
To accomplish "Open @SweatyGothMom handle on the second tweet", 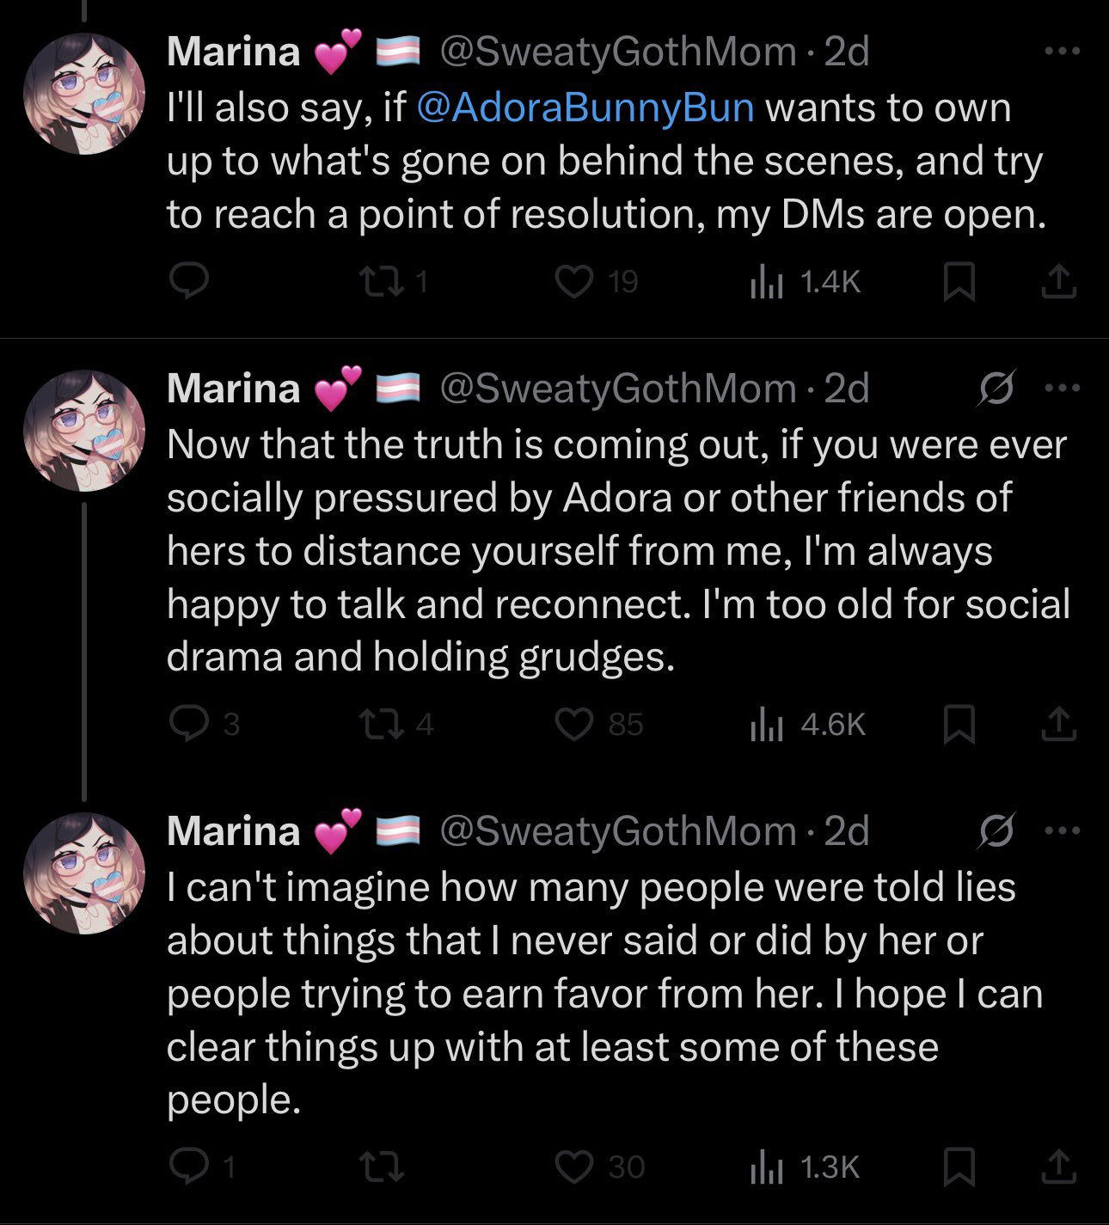I will coord(617,389).
